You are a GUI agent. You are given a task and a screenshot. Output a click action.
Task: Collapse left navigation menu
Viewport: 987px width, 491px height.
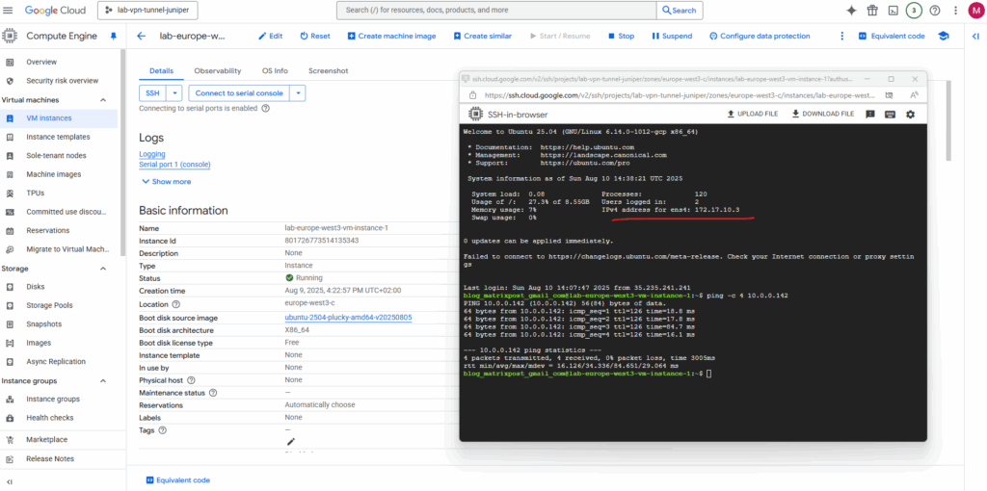click(10, 481)
